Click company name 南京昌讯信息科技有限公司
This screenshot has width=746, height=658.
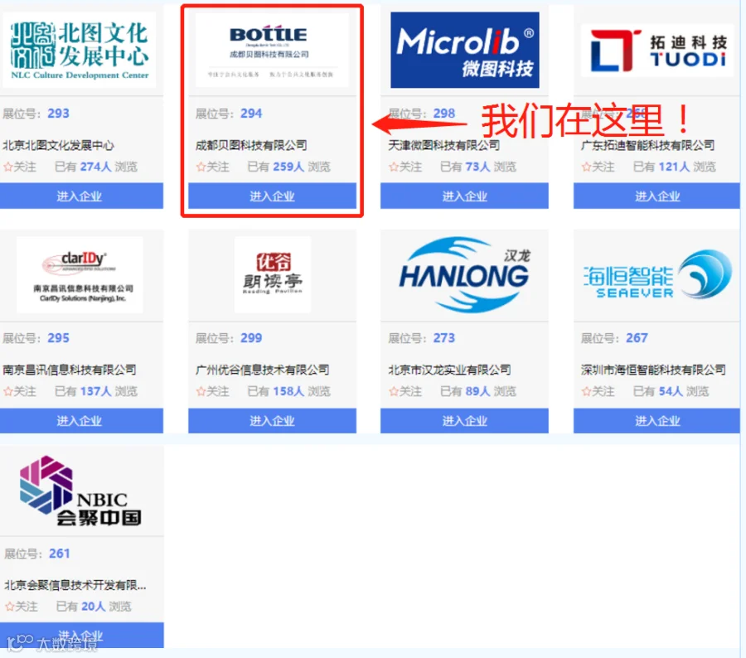70,370
